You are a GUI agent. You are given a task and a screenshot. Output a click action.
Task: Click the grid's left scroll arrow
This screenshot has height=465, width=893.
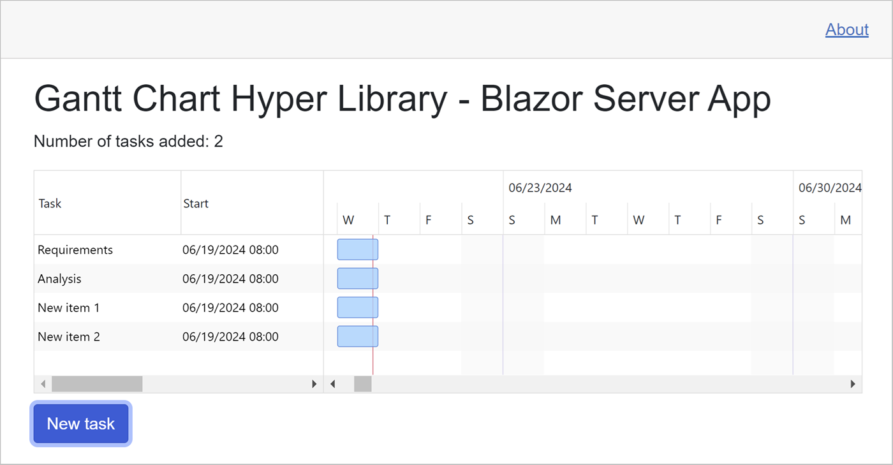(43, 384)
